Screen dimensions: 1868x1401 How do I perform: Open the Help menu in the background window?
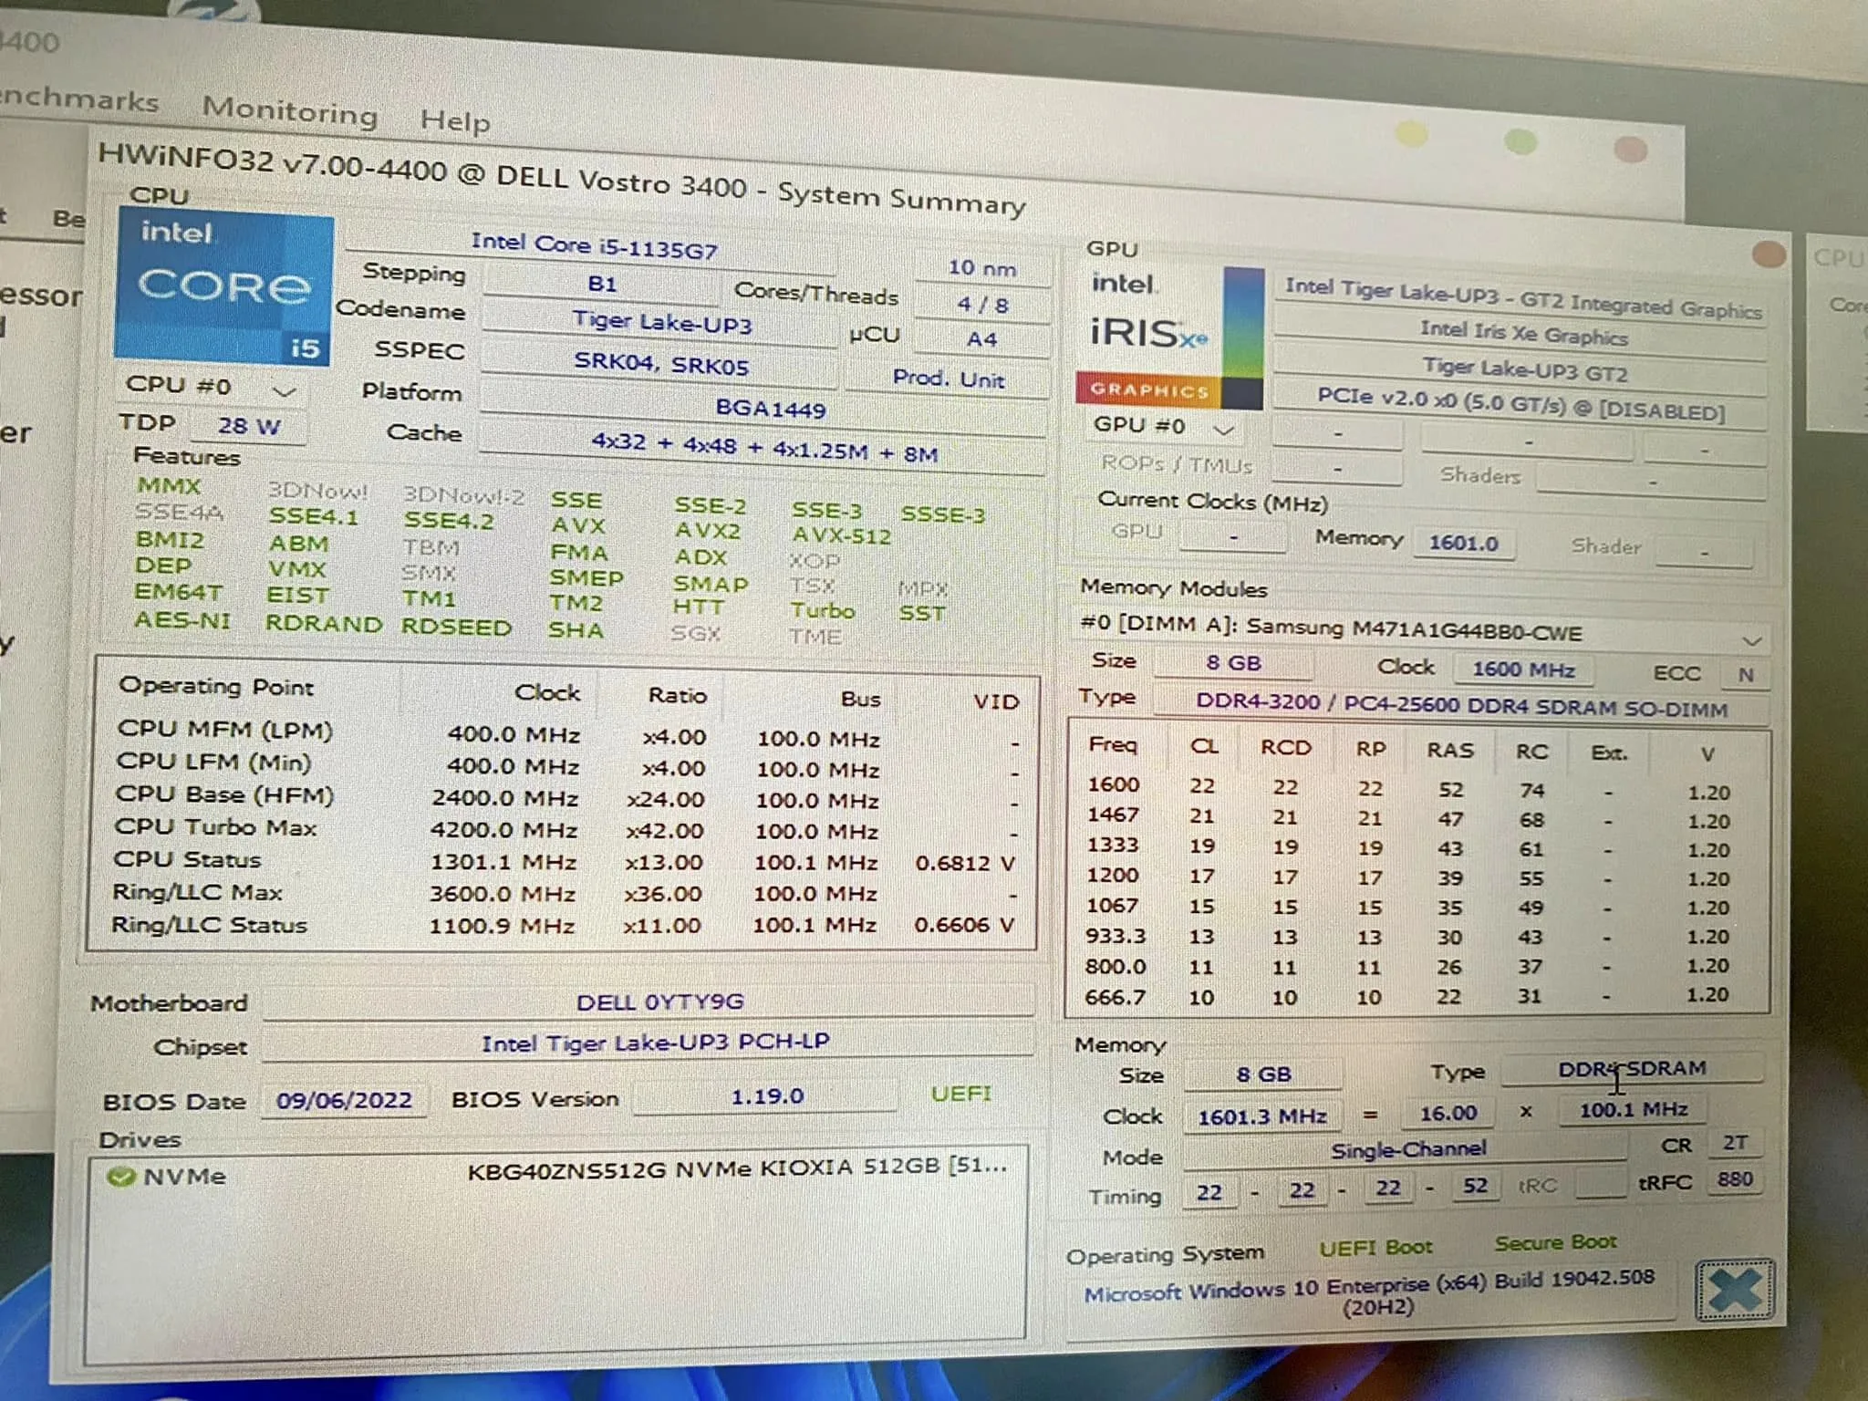pyautogui.click(x=454, y=120)
